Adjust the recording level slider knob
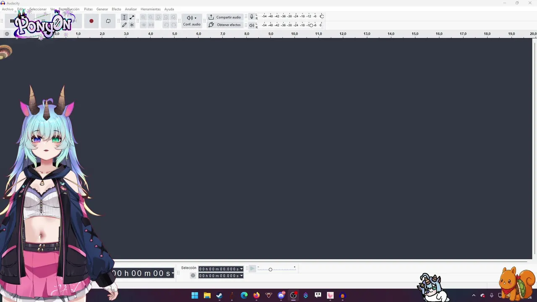 click(x=322, y=16)
